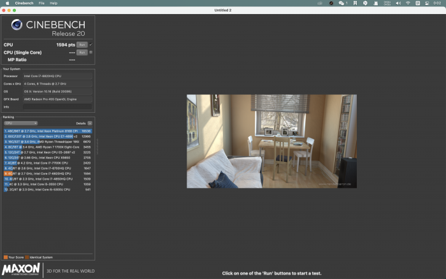This screenshot has height=279, width=446.
Task: Run the CPU (Single Core) test
Action: click(x=82, y=52)
